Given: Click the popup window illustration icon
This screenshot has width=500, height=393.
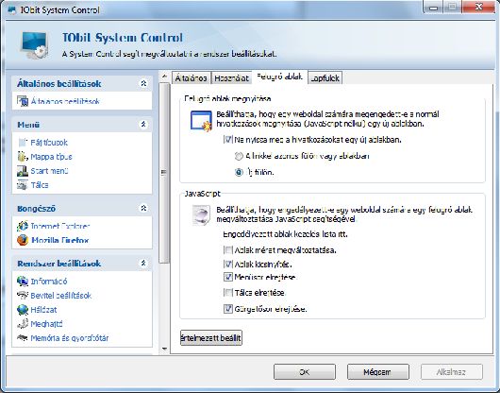Looking at the screenshot, I should (201, 121).
